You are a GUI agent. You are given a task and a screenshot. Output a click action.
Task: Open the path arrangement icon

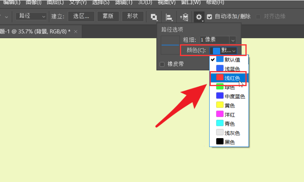tap(184, 17)
